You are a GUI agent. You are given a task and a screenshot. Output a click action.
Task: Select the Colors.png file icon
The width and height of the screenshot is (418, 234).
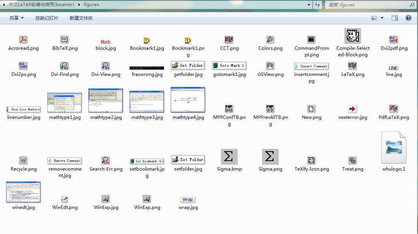pyautogui.click(x=270, y=40)
